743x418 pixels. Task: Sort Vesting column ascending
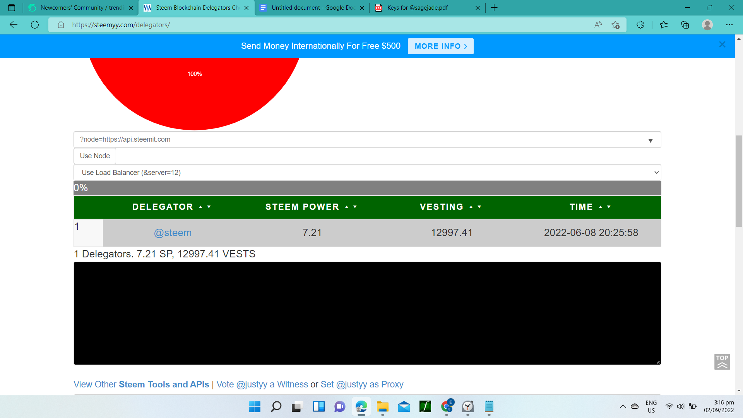pos(471,207)
